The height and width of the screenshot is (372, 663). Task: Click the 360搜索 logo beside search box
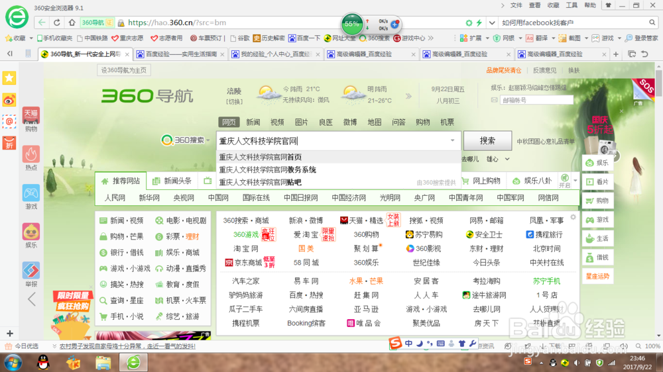[x=183, y=140]
